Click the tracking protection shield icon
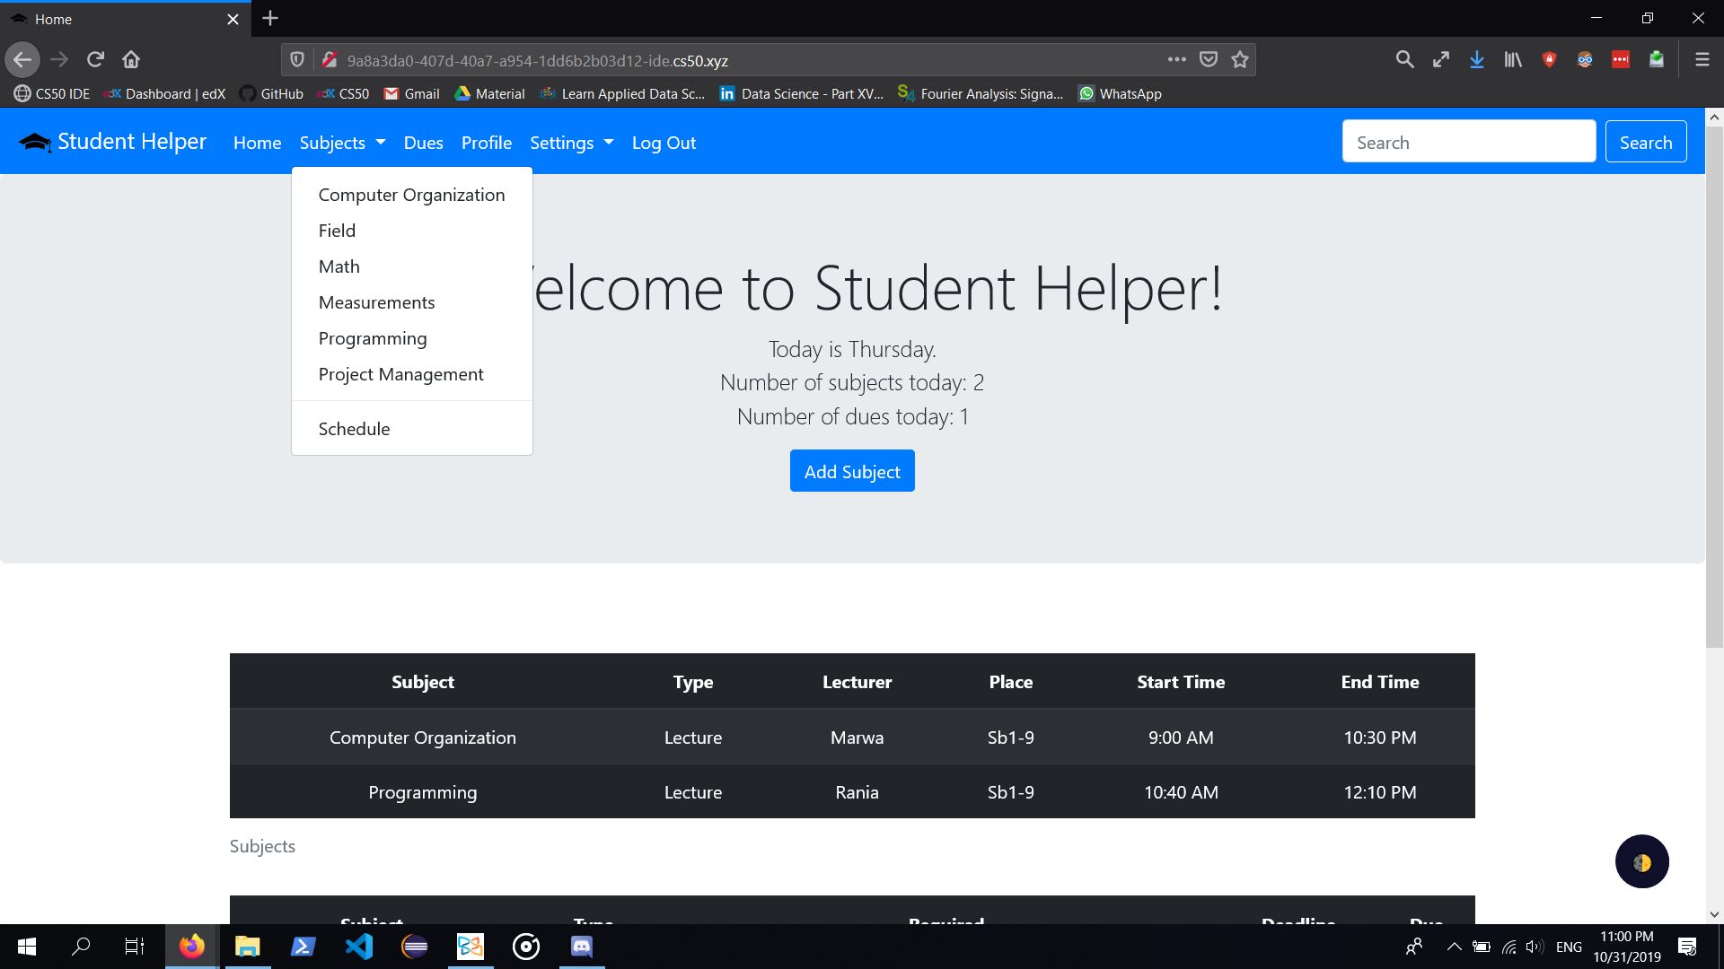The image size is (1724, 969). click(x=296, y=60)
